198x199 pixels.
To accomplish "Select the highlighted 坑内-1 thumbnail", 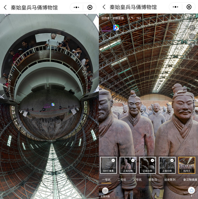I will tap(187, 165).
